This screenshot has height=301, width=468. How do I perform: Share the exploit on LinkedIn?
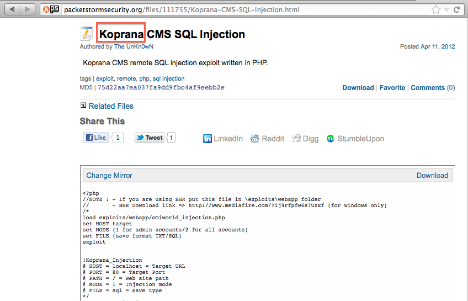(x=223, y=139)
